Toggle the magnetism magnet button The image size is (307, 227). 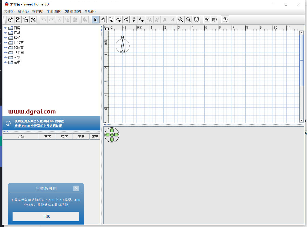click(196, 20)
